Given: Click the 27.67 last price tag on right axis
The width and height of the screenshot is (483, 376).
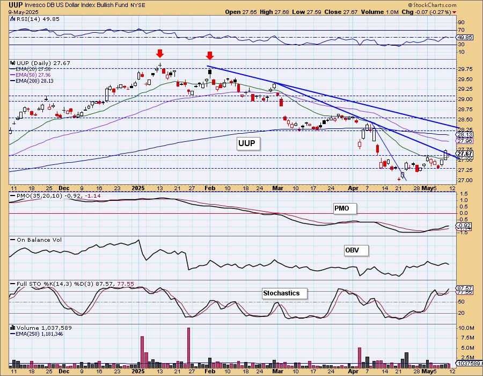Looking at the screenshot, I should (465, 154).
